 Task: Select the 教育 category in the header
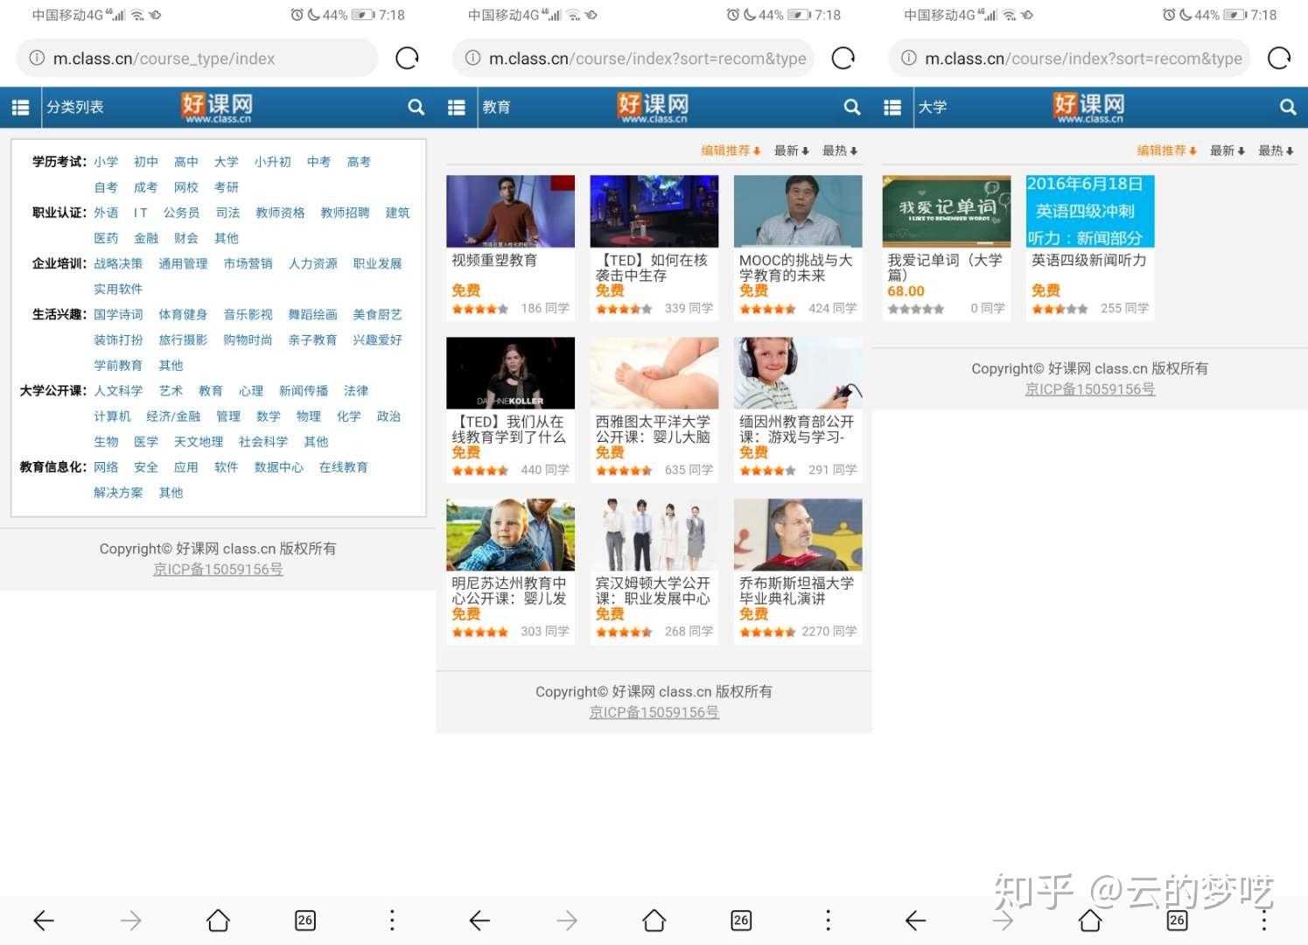[496, 107]
